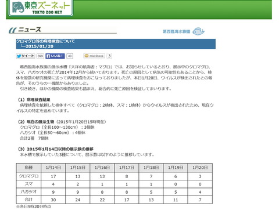The image size is (279, 210).
Task: Click the tweet count bubble 399
Action: coord(40,56)
